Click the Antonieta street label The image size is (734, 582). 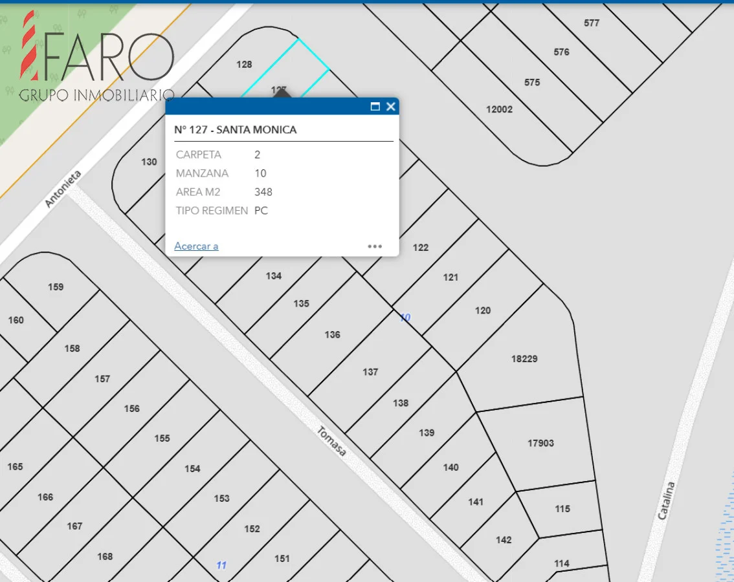[x=63, y=188]
